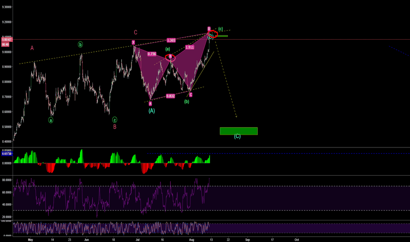Select the 0.736 harmonic ratio label

pyautogui.click(x=152, y=54)
